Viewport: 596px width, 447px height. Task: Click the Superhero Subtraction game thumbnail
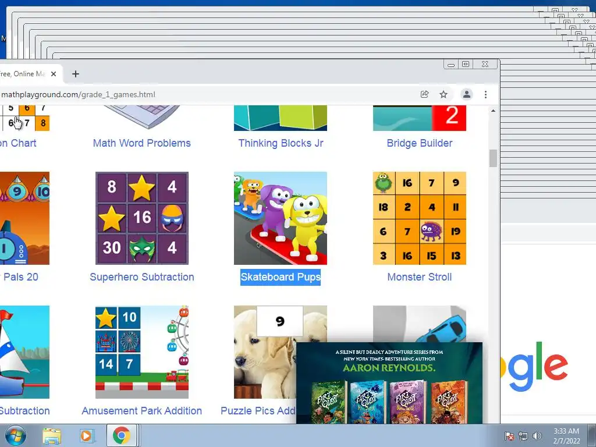point(142,218)
